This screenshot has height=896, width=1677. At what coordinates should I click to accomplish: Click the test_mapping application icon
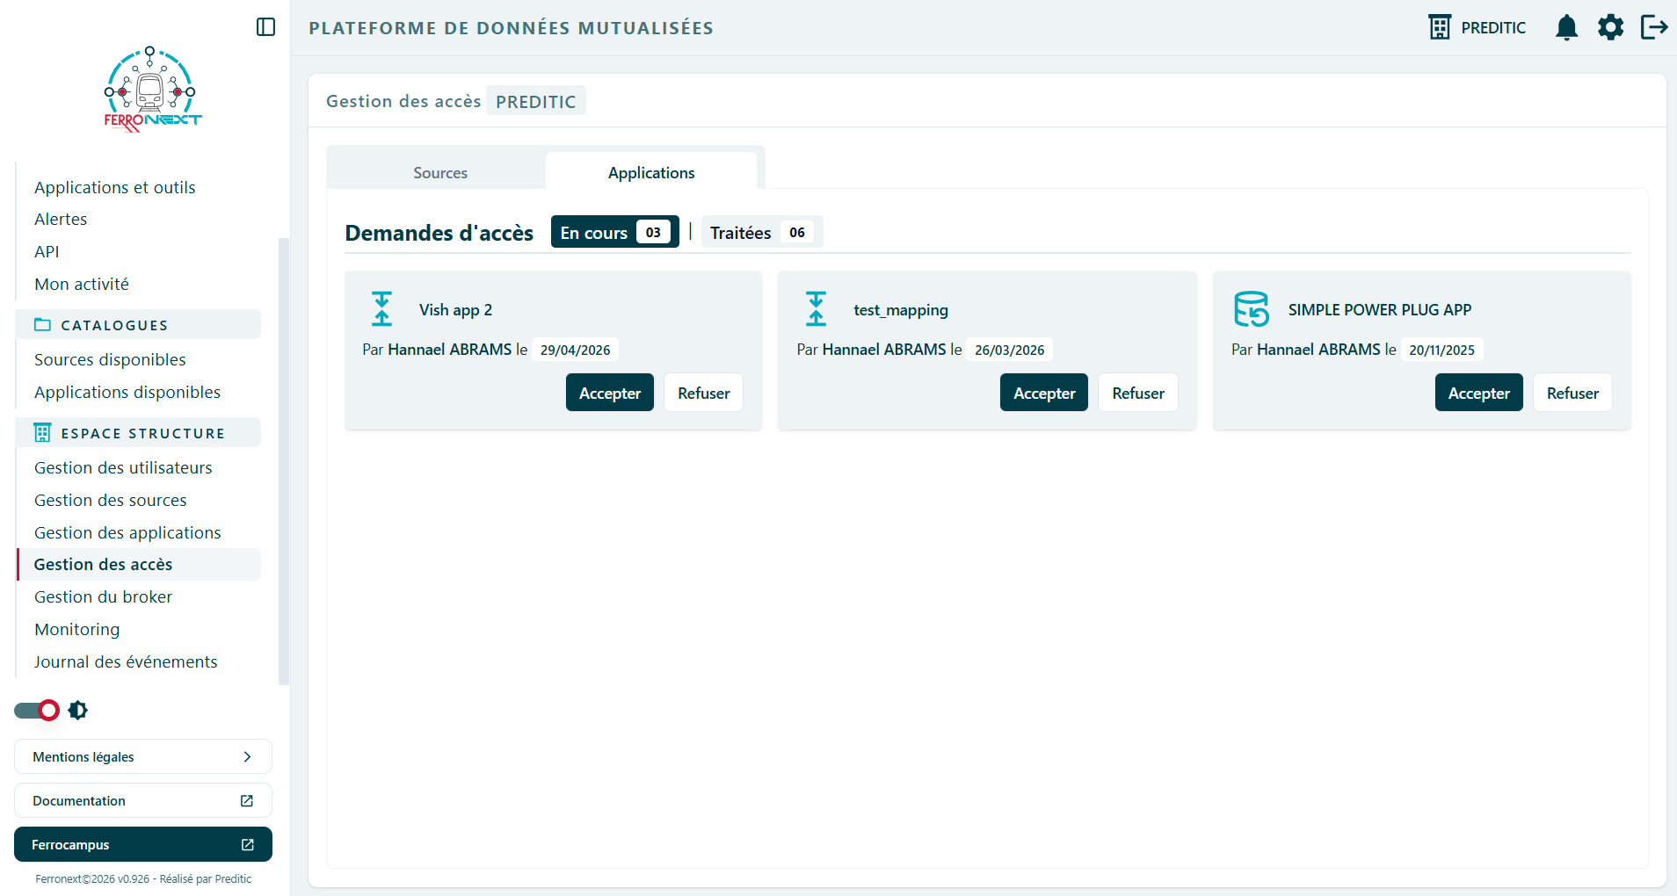point(817,309)
